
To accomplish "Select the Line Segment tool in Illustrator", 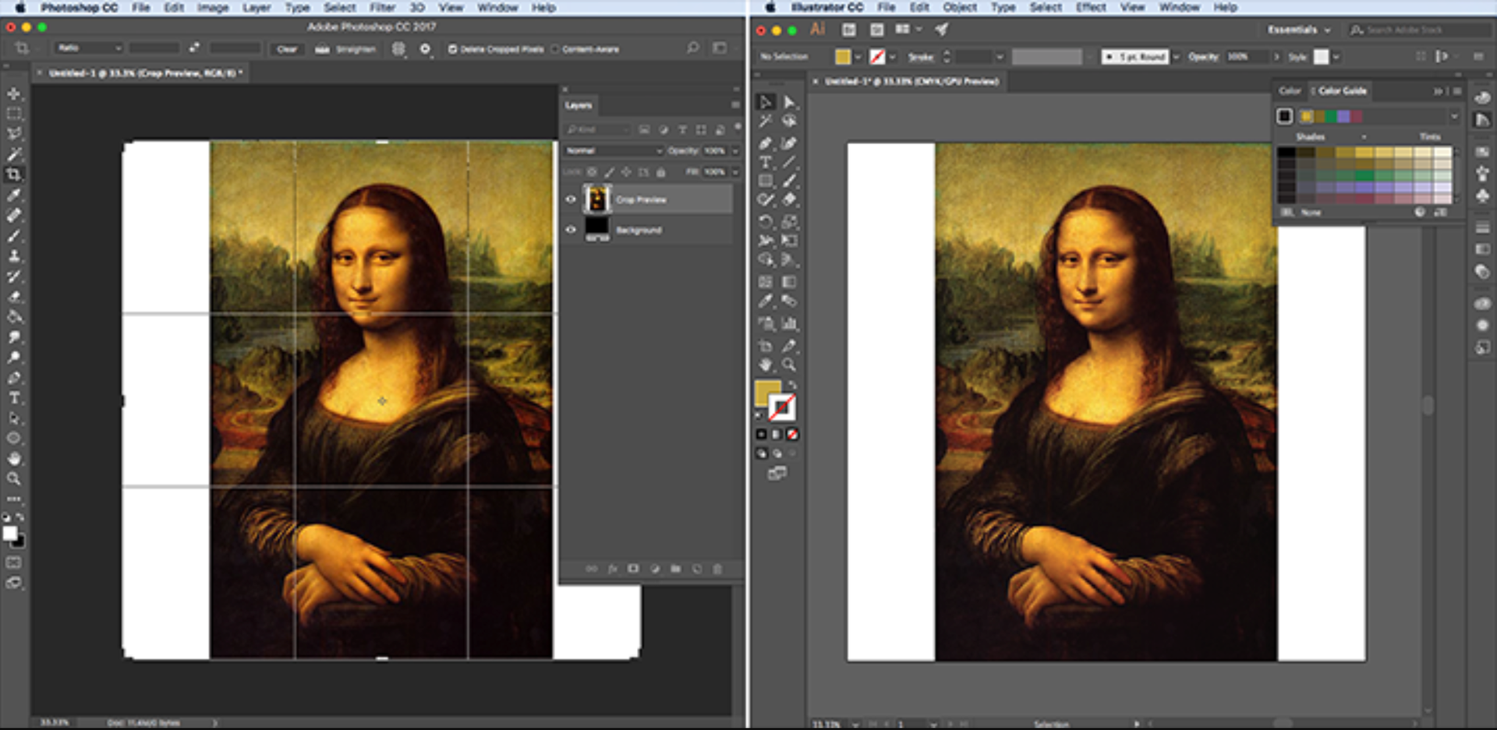I will [x=789, y=162].
